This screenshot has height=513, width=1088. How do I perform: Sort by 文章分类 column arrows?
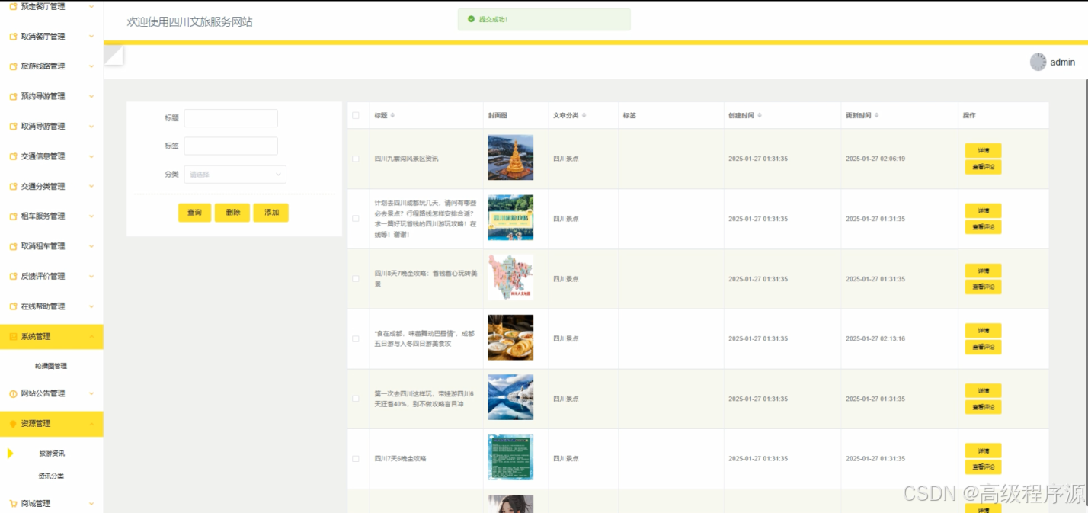[x=584, y=115]
